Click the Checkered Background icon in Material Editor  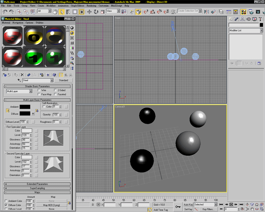[x=72, y=38]
